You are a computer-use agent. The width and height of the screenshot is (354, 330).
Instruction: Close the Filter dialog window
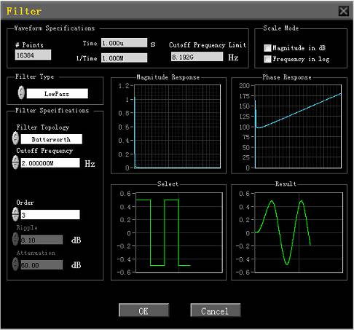(x=344, y=11)
